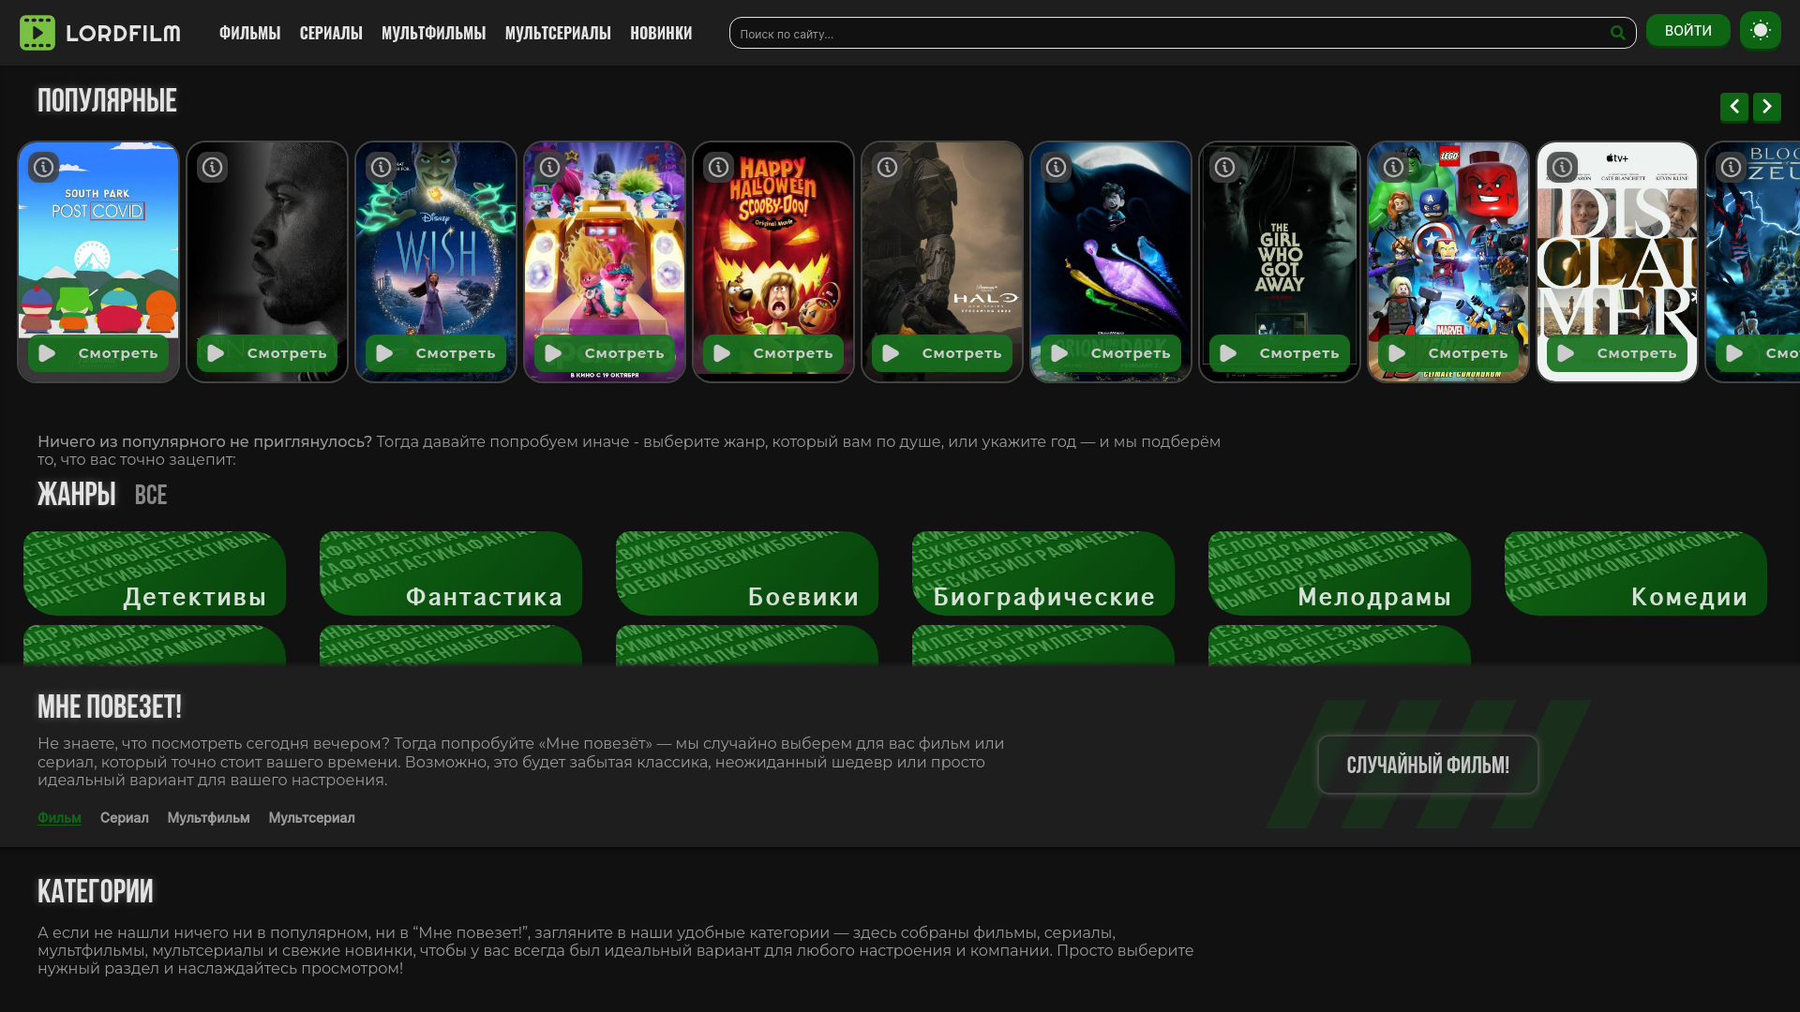Viewport: 1800px width, 1012px height.
Task: Open the Фильмы menu item
Action: (x=249, y=34)
